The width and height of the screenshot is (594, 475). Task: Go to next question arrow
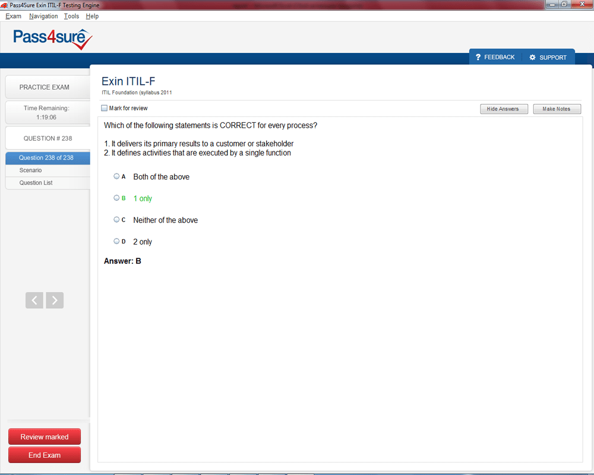[55, 300]
